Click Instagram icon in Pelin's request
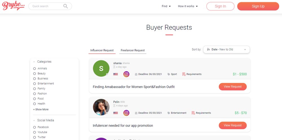The image size is (282, 140). point(126,113)
